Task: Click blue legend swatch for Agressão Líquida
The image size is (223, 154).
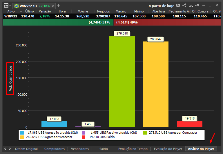Action: [x=22, y=133]
